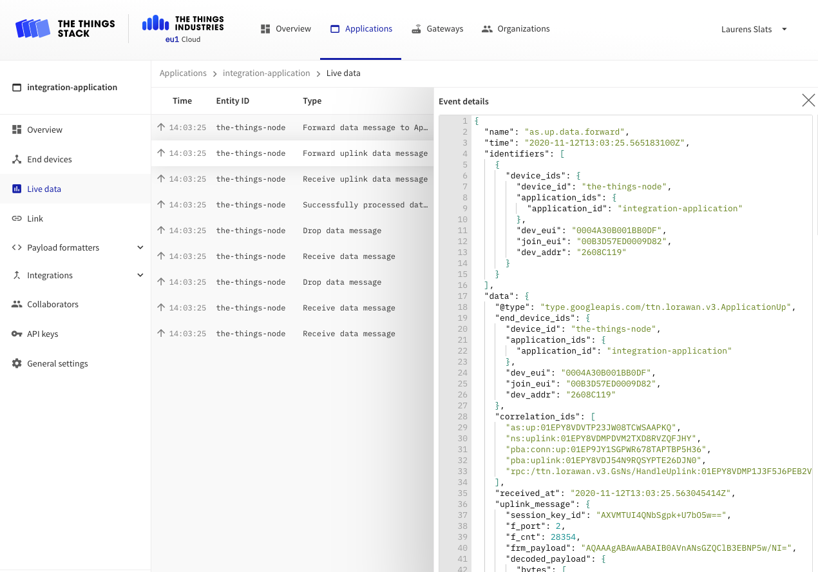Open integration-application breadcrumb link
818x572 pixels.
[266, 73]
